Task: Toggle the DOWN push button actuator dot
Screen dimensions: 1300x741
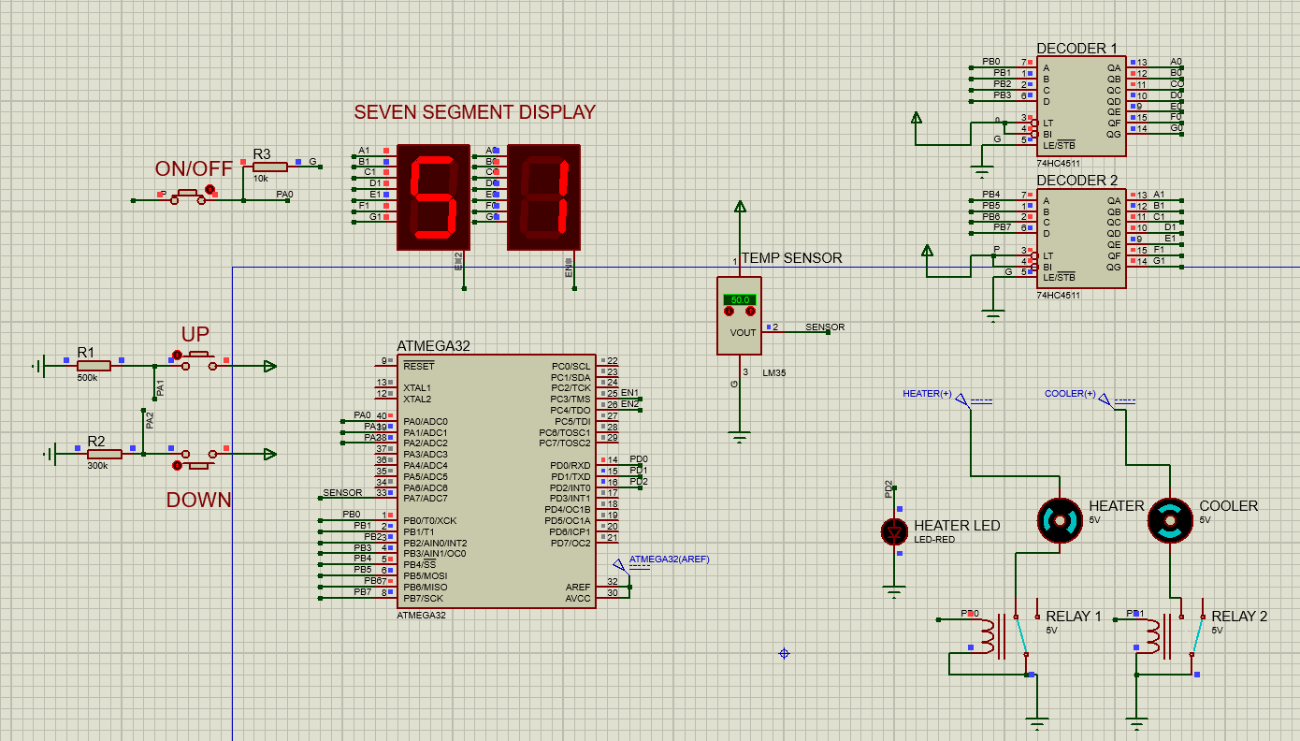Action: coord(177,465)
